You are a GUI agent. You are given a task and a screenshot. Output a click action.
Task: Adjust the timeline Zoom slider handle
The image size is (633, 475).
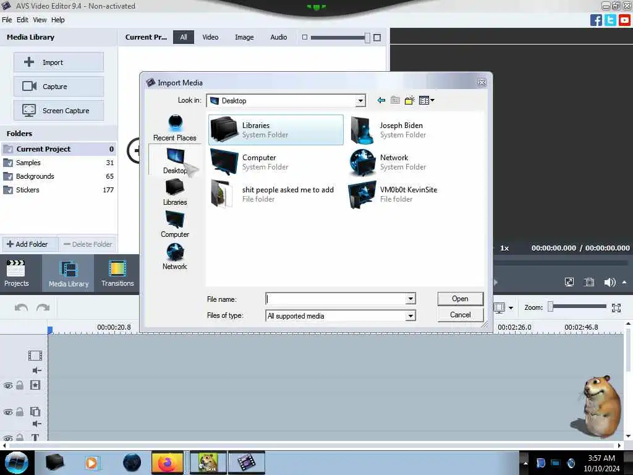[550, 307]
